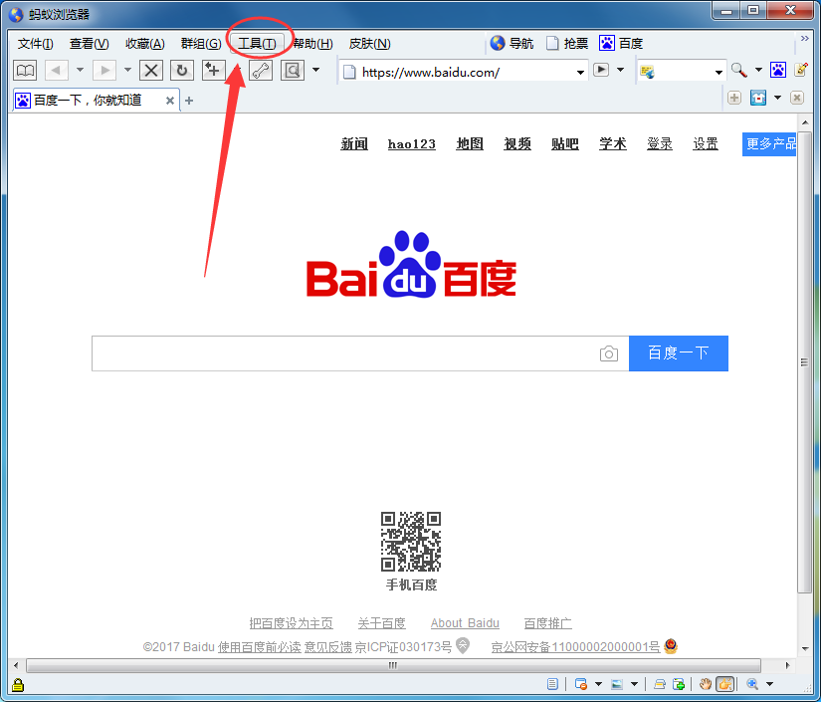Click the hand gesture icon in status bar

point(706,684)
